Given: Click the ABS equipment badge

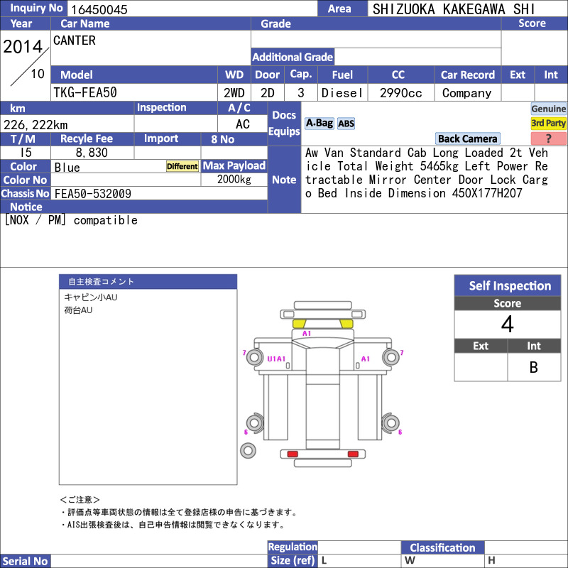Looking at the screenshot, I should (346, 124).
